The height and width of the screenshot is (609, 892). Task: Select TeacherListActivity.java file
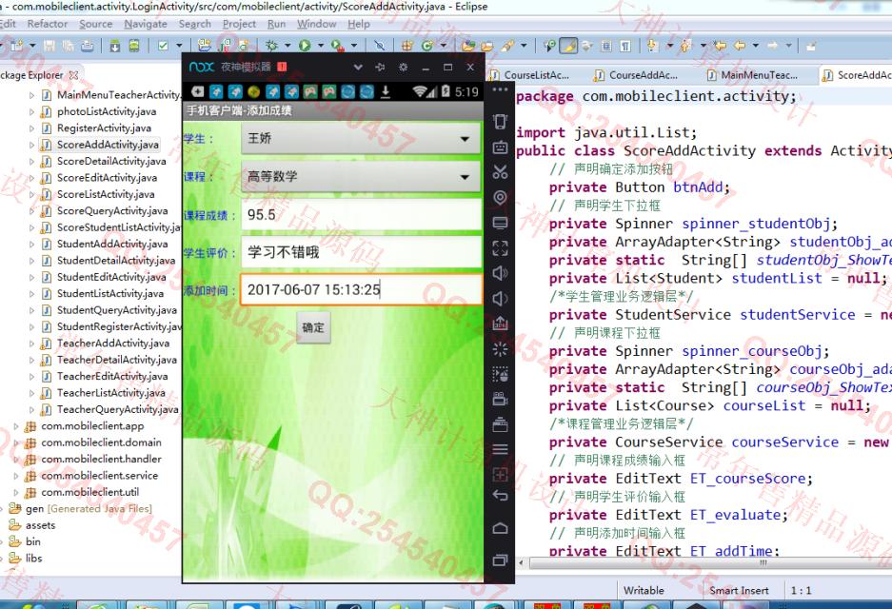[111, 393]
